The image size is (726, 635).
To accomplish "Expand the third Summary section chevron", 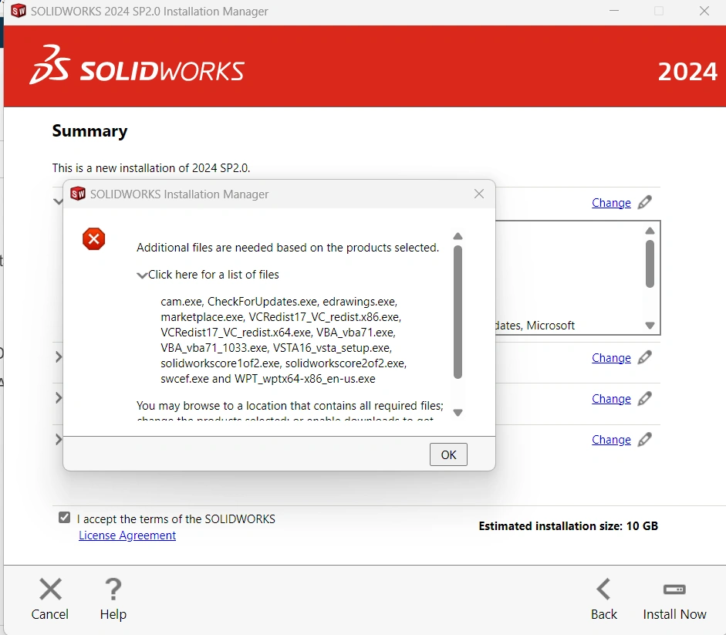I will coord(59,398).
